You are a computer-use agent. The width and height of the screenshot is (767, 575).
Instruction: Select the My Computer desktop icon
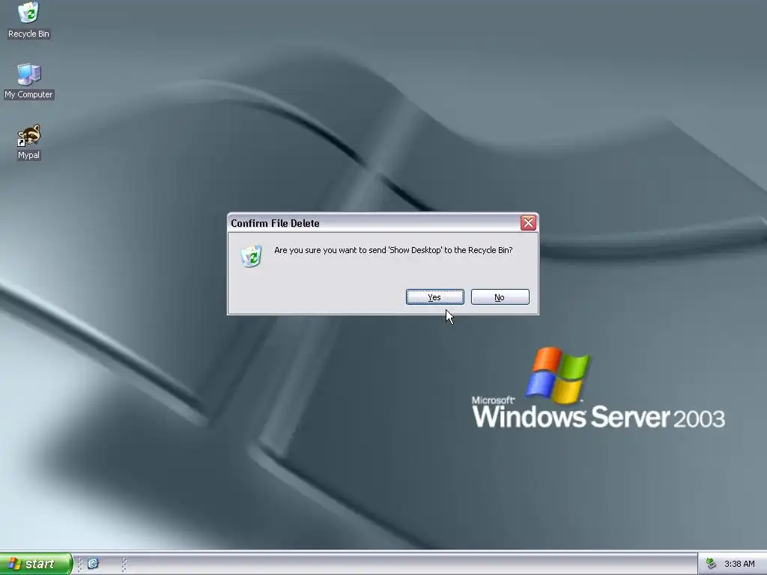tap(29, 81)
